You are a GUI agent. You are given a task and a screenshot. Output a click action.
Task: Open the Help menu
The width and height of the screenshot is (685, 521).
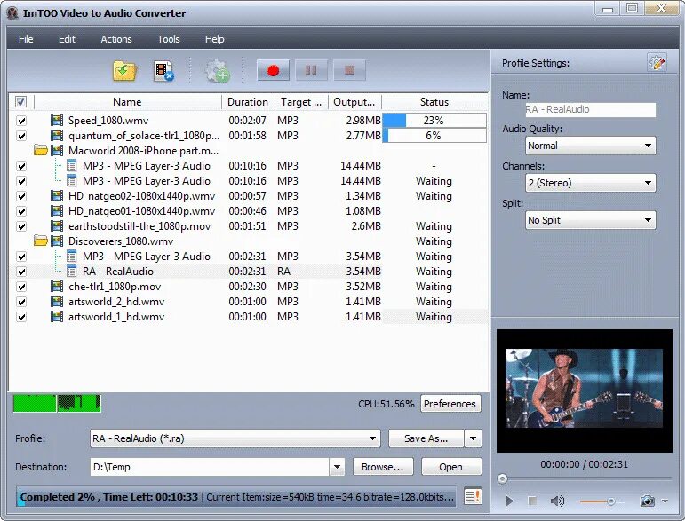coord(214,39)
